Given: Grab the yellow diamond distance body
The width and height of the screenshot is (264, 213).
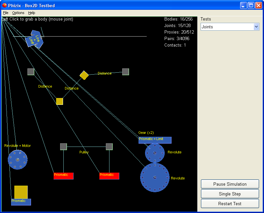Looking at the screenshot, I should click(84, 75).
